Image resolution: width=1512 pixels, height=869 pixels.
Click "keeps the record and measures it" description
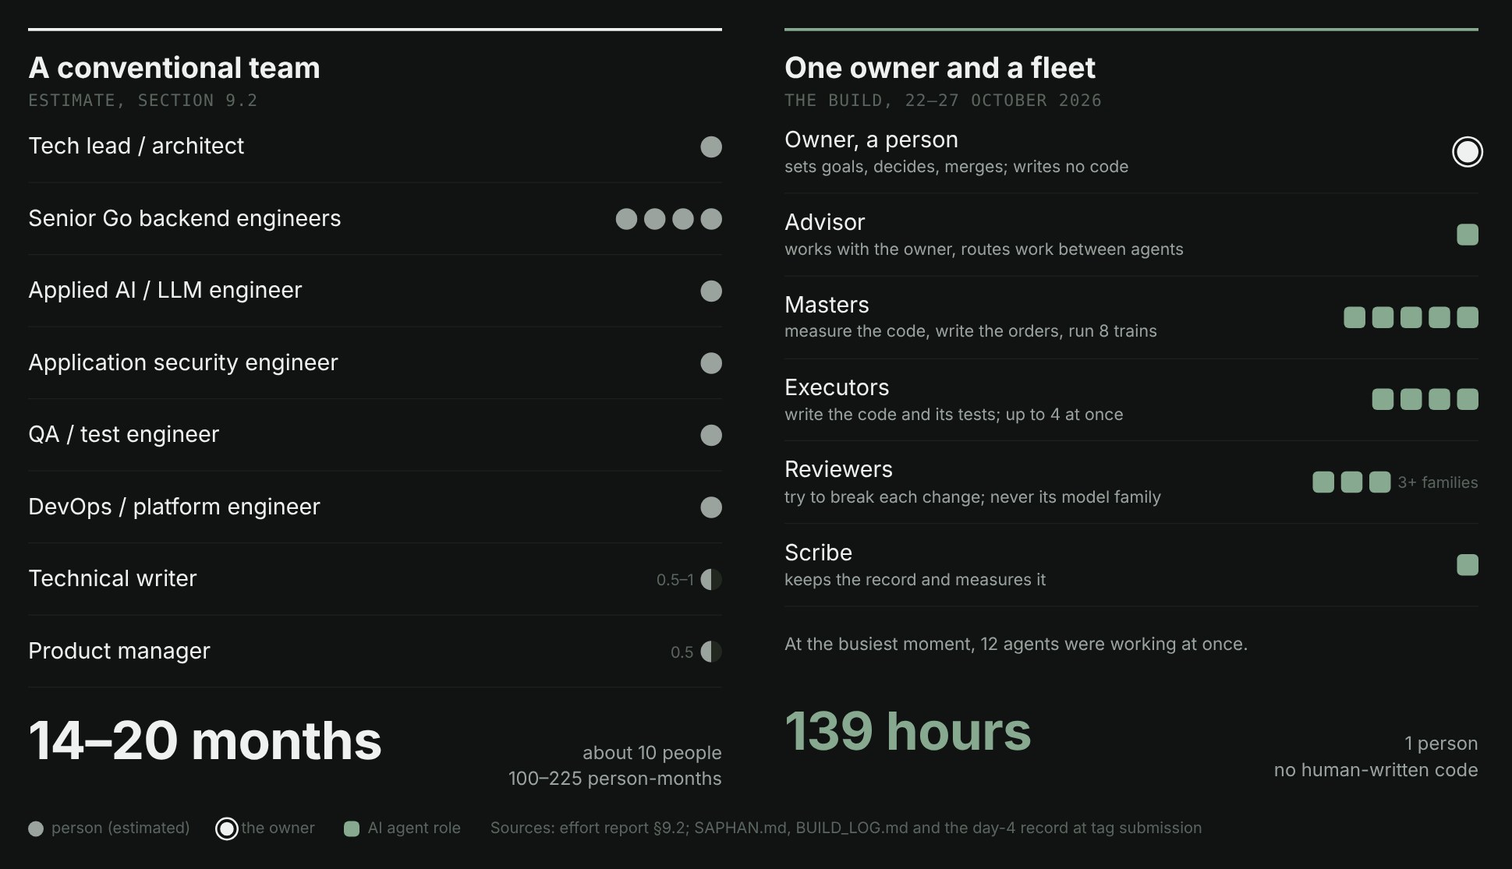[x=915, y=580]
